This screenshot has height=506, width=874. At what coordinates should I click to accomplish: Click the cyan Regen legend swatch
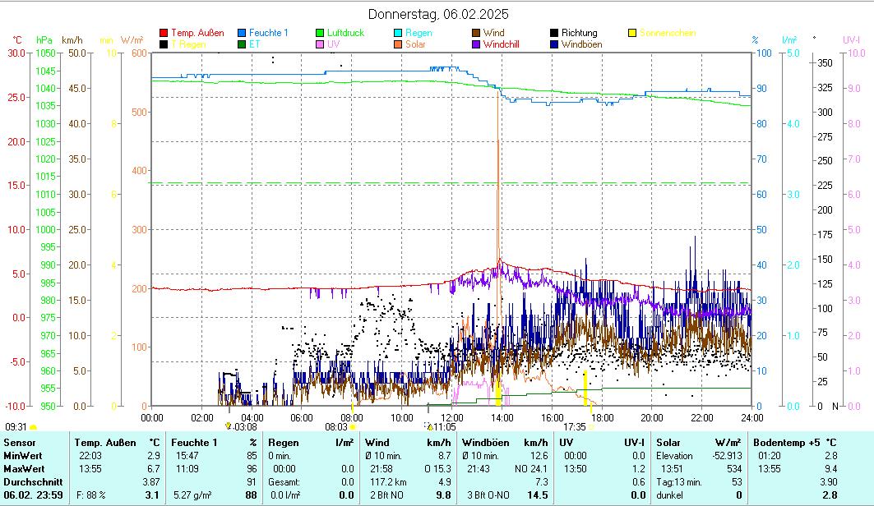(x=398, y=33)
